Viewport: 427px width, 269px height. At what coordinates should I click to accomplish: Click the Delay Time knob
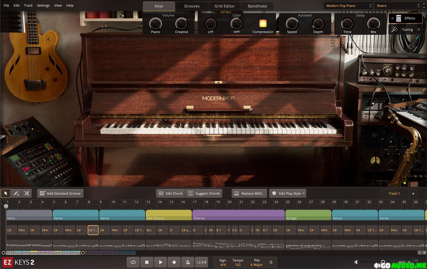(347, 24)
